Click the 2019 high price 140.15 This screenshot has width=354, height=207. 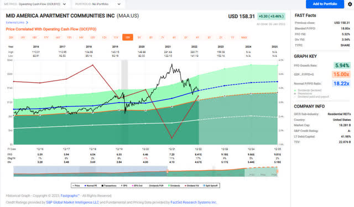115,52
